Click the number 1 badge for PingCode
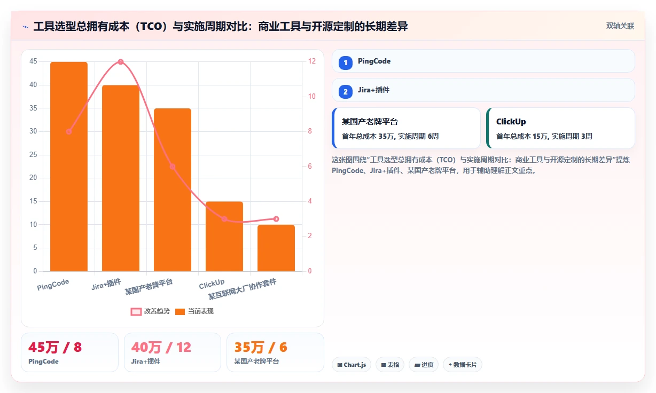Image resolution: width=656 pixels, height=393 pixels. coord(346,63)
